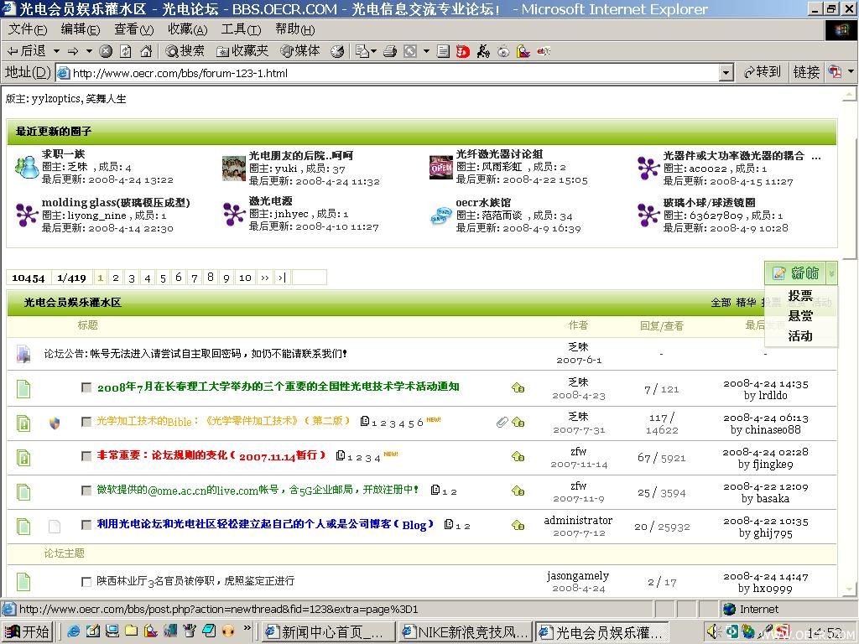This screenshot has width=859, height=644.
Task: Go to page 5 in pagination
Action: tap(163, 278)
